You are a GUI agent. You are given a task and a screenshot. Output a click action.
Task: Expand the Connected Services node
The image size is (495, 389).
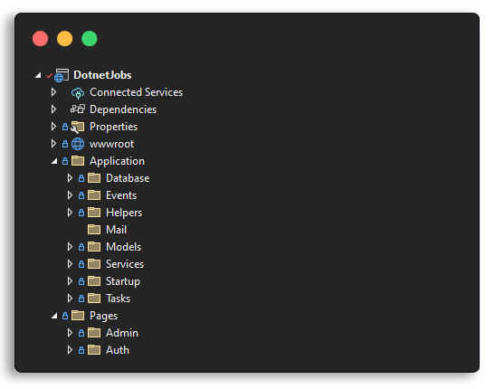(x=53, y=92)
